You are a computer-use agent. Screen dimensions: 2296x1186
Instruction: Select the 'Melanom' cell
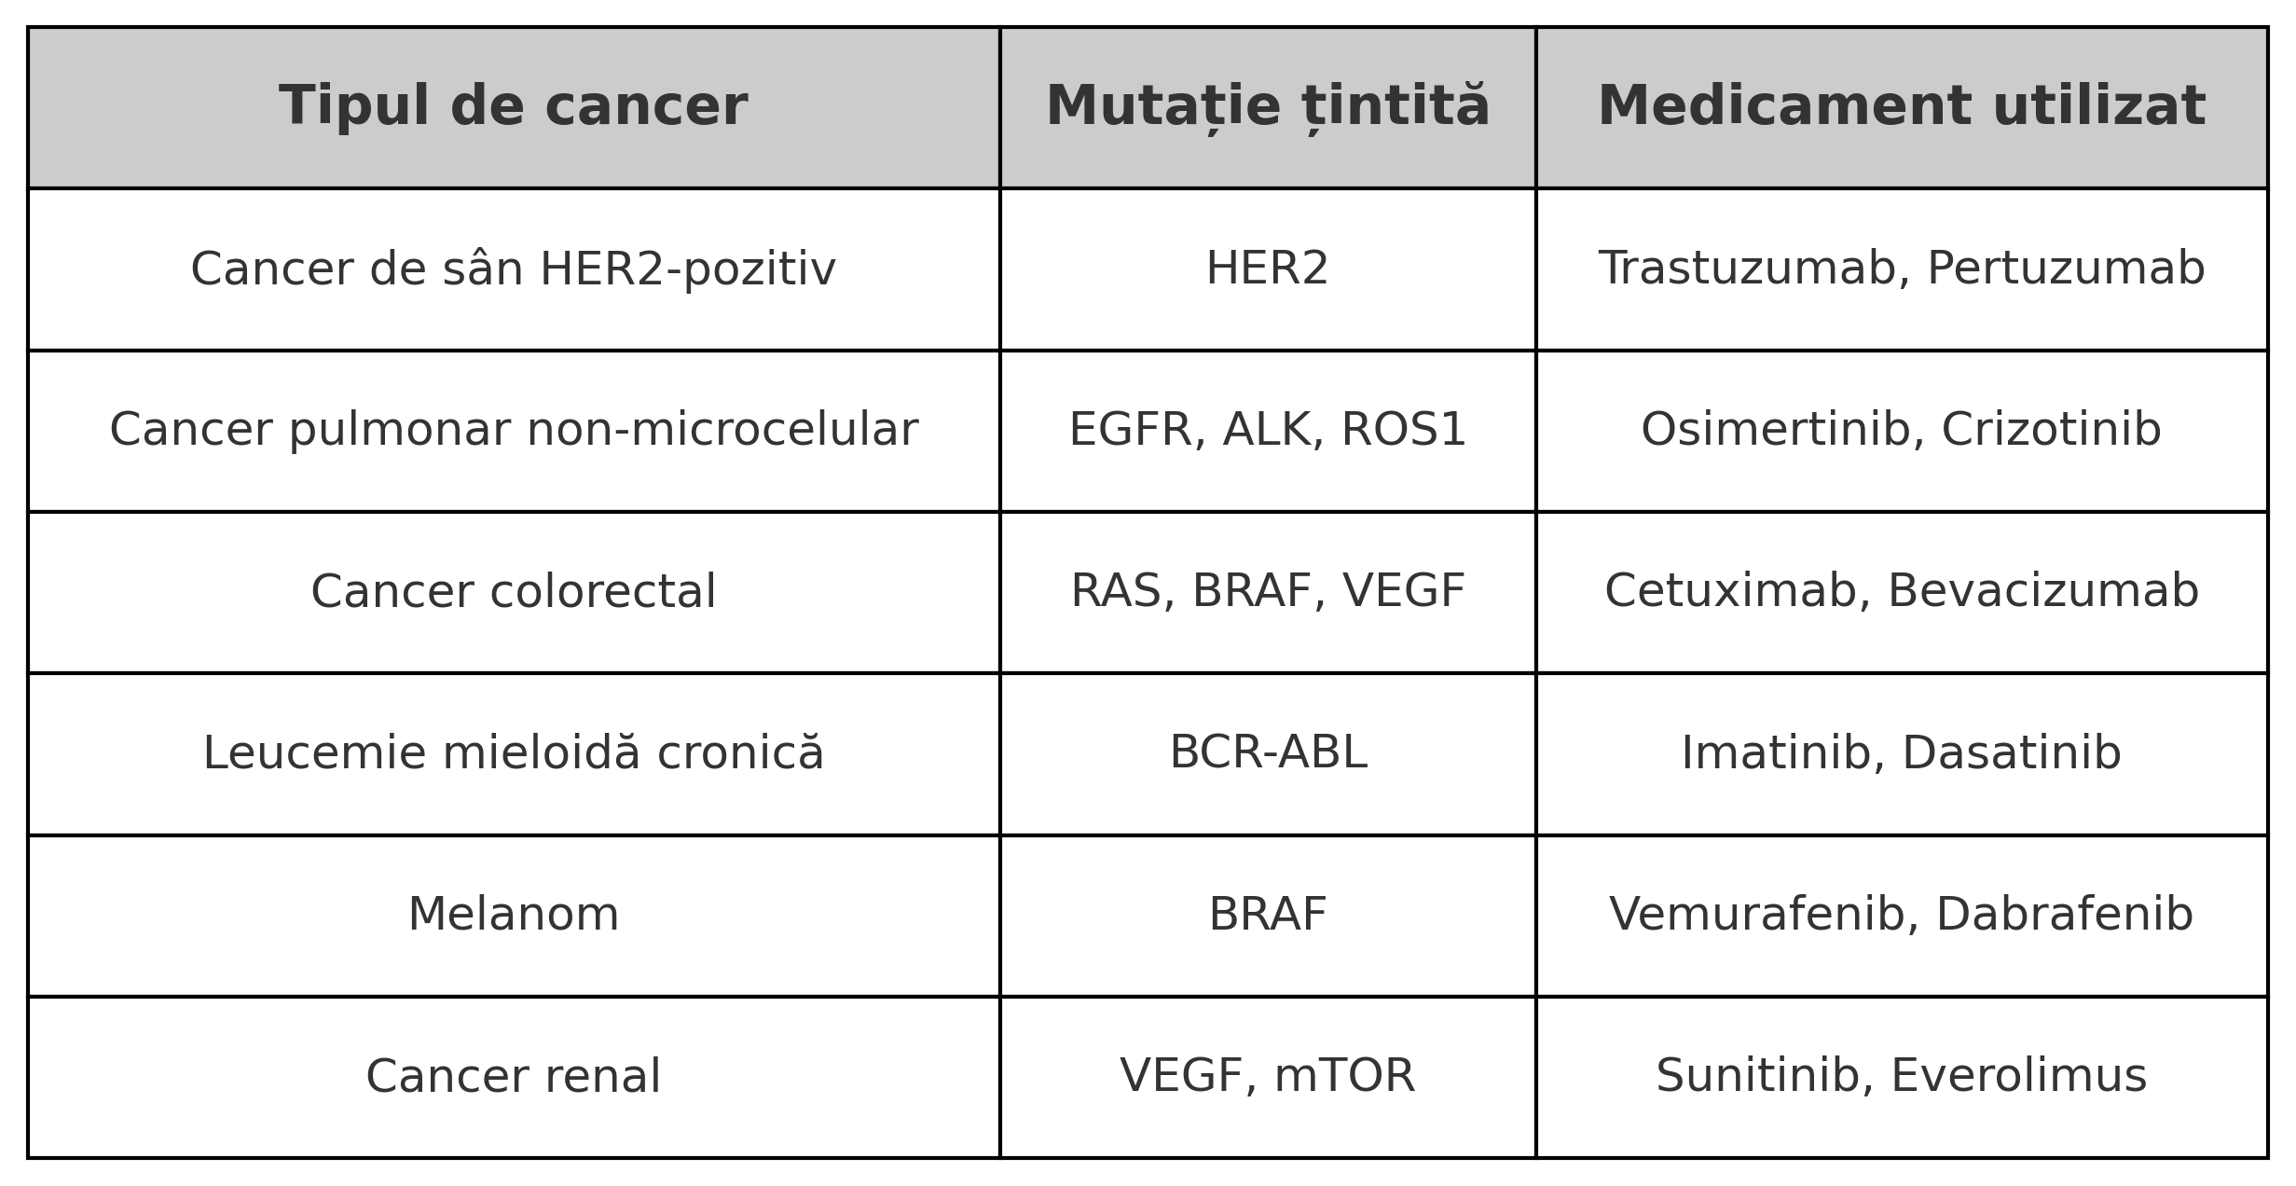[x=513, y=914]
